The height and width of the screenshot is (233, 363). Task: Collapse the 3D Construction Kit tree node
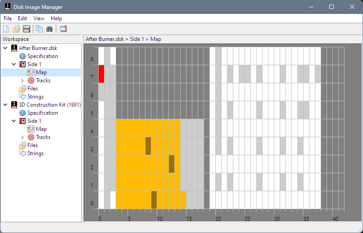[5, 105]
